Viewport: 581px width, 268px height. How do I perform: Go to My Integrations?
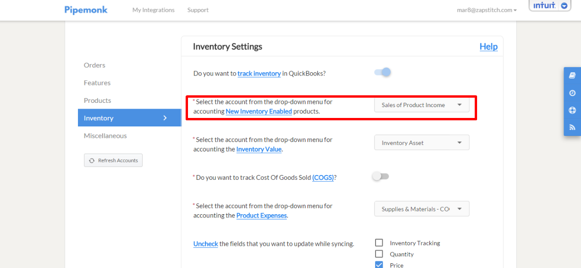click(x=154, y=10)
